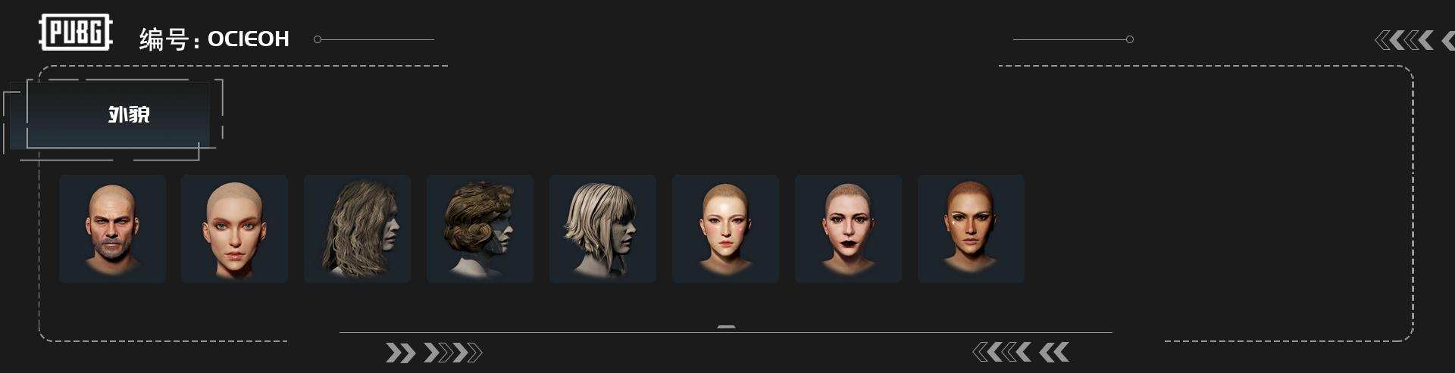This screenshot has height=373, width=1455.
Task: Select the female face with blonde buzzcut
Action: tap(725, 228)
